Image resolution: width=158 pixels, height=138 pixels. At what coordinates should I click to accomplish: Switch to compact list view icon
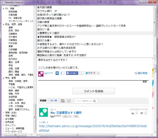click(69, 101)
